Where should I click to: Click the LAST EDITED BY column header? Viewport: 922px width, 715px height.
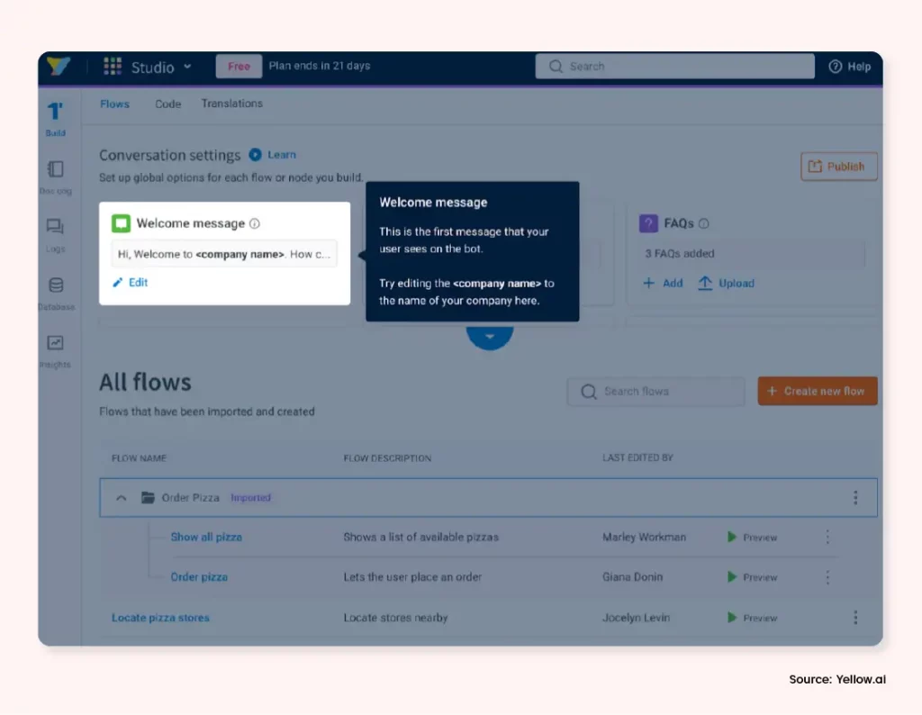637,457
